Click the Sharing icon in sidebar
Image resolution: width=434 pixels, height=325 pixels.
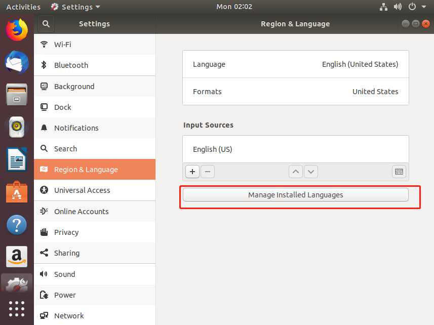click(44, 253)
